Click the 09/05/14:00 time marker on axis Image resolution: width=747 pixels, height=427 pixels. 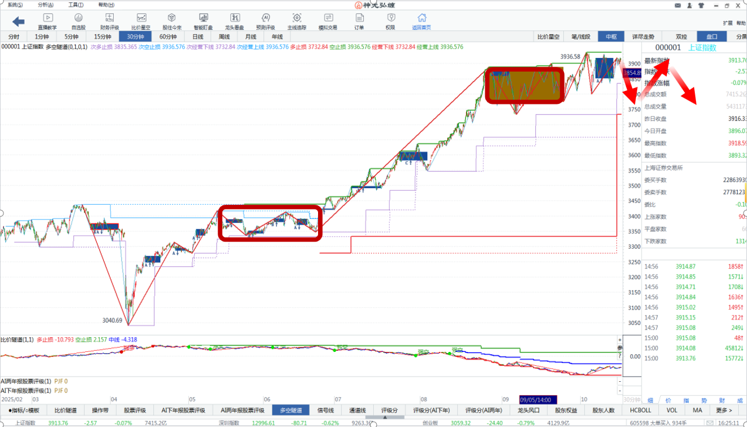[x=538, y=400]
